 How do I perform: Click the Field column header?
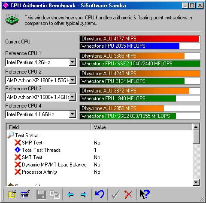(48, 127)
